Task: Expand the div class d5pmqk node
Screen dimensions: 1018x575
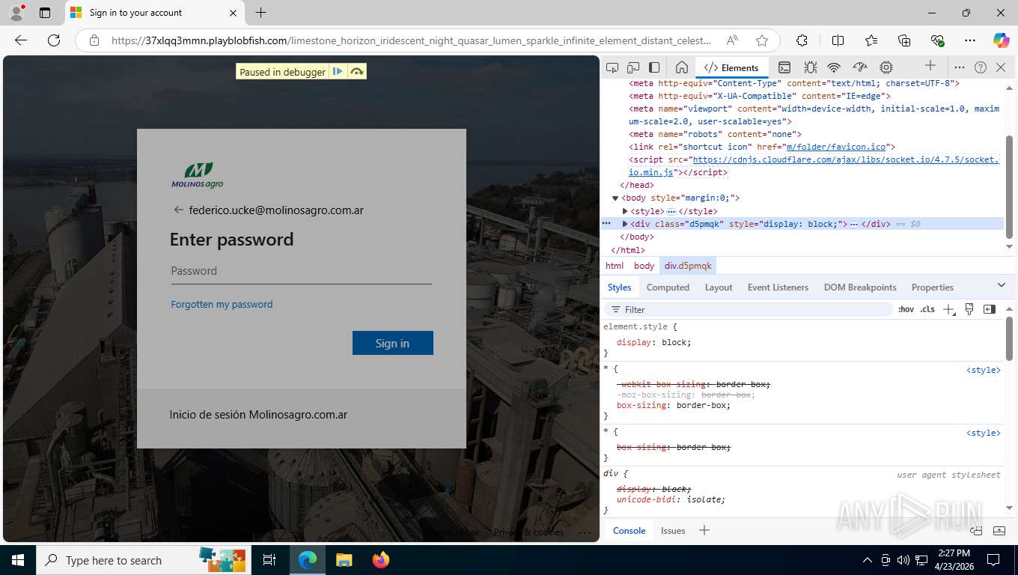Action: [x=625, y=224]
